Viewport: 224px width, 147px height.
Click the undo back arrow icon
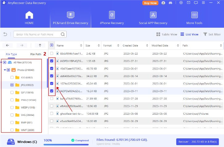click(x=5, y=34)
